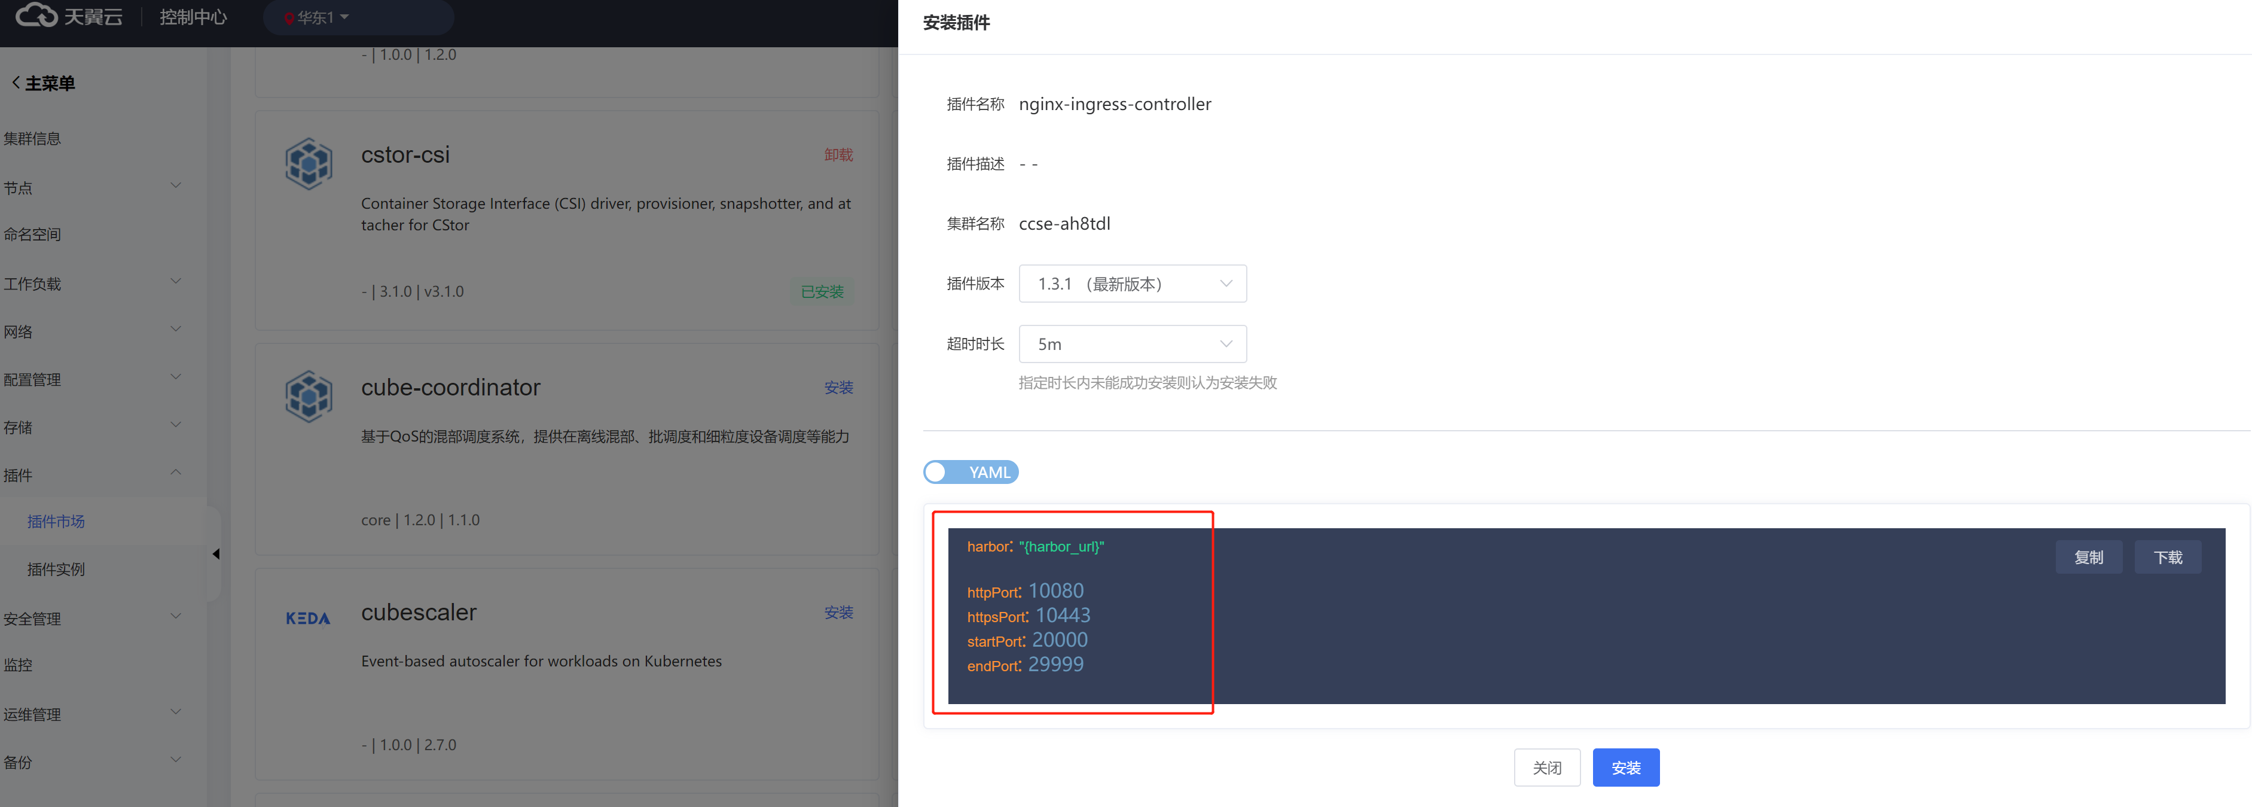This screenshot has height=807, width=2252.
Task: Click the KEDA cubescaler logo icon
Action: point(308,618)
